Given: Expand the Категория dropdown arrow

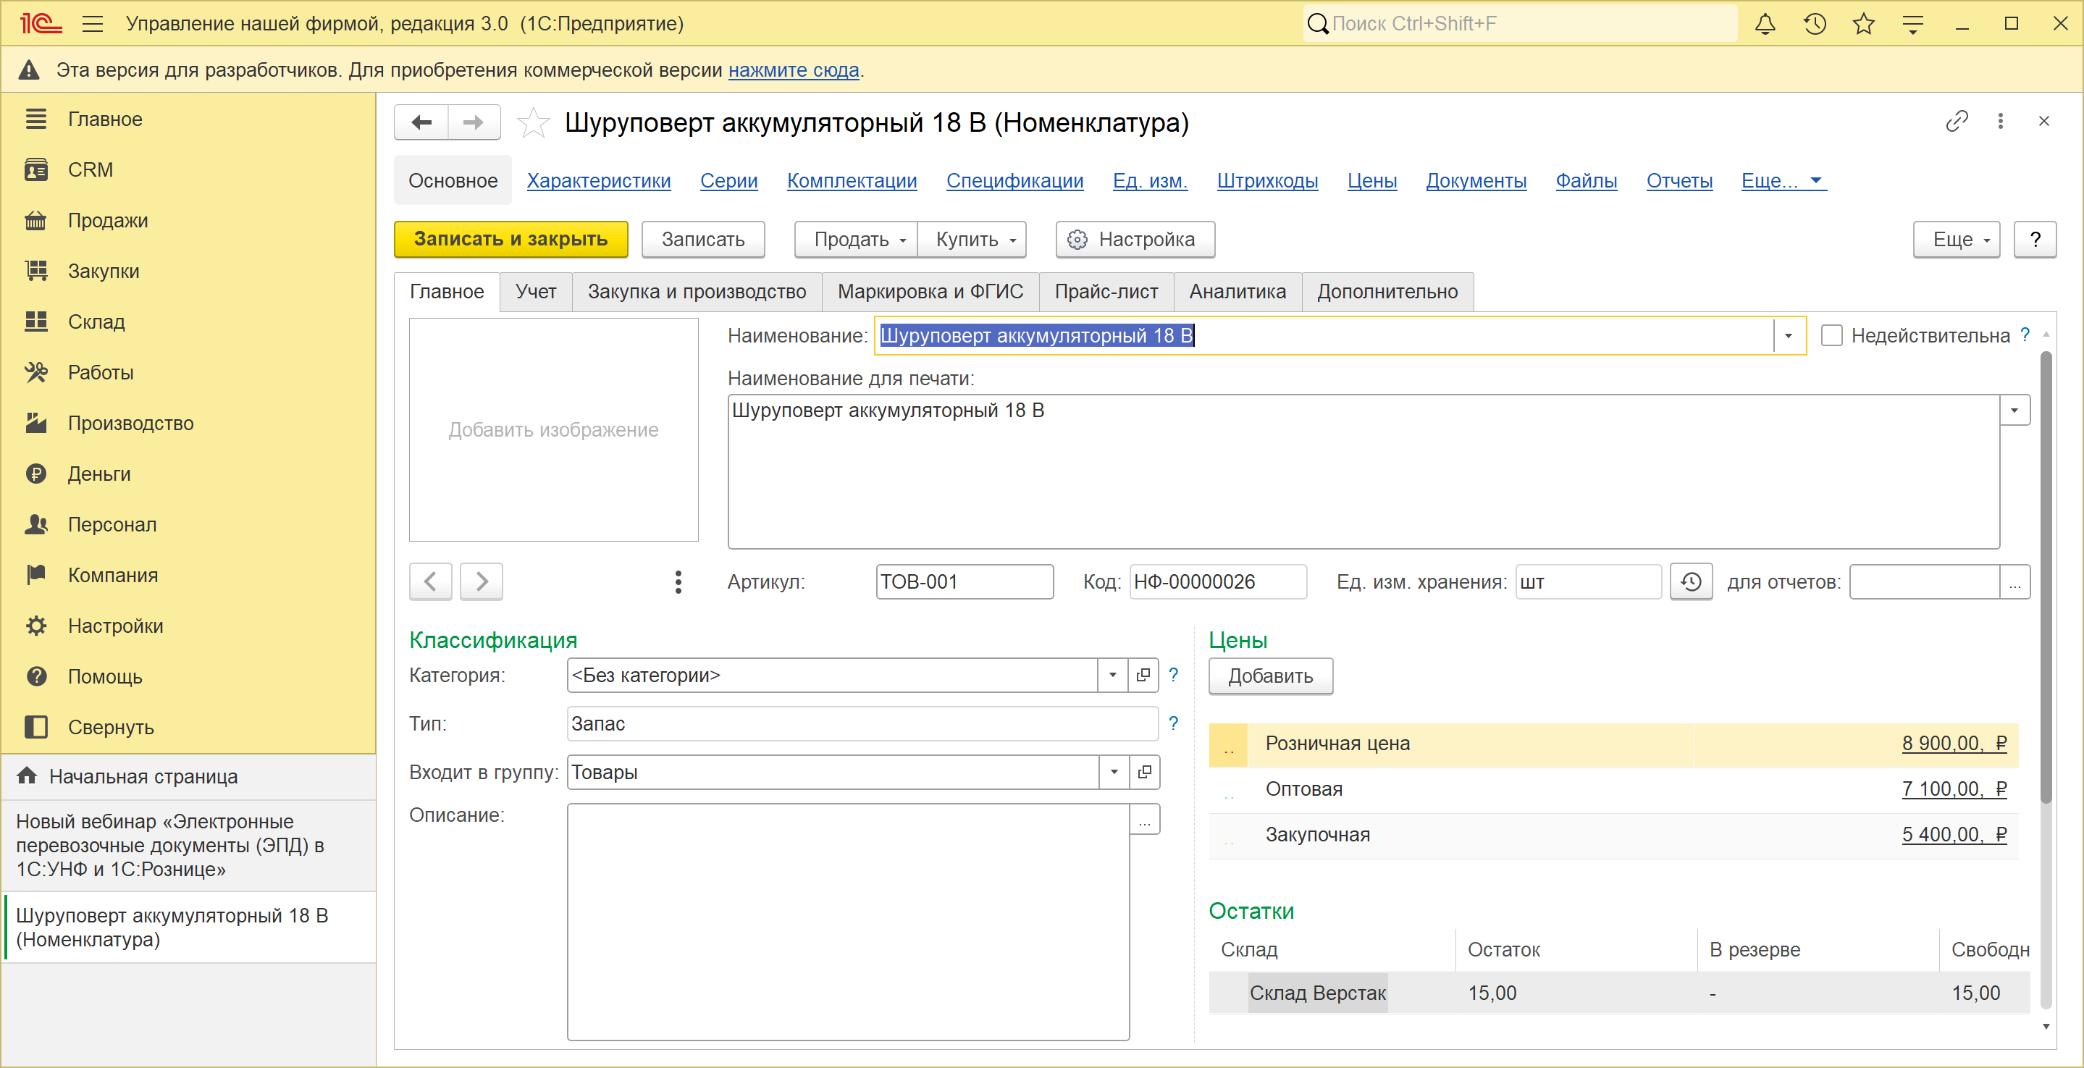Looking at the screenshot, I should tap(1112, 676).
